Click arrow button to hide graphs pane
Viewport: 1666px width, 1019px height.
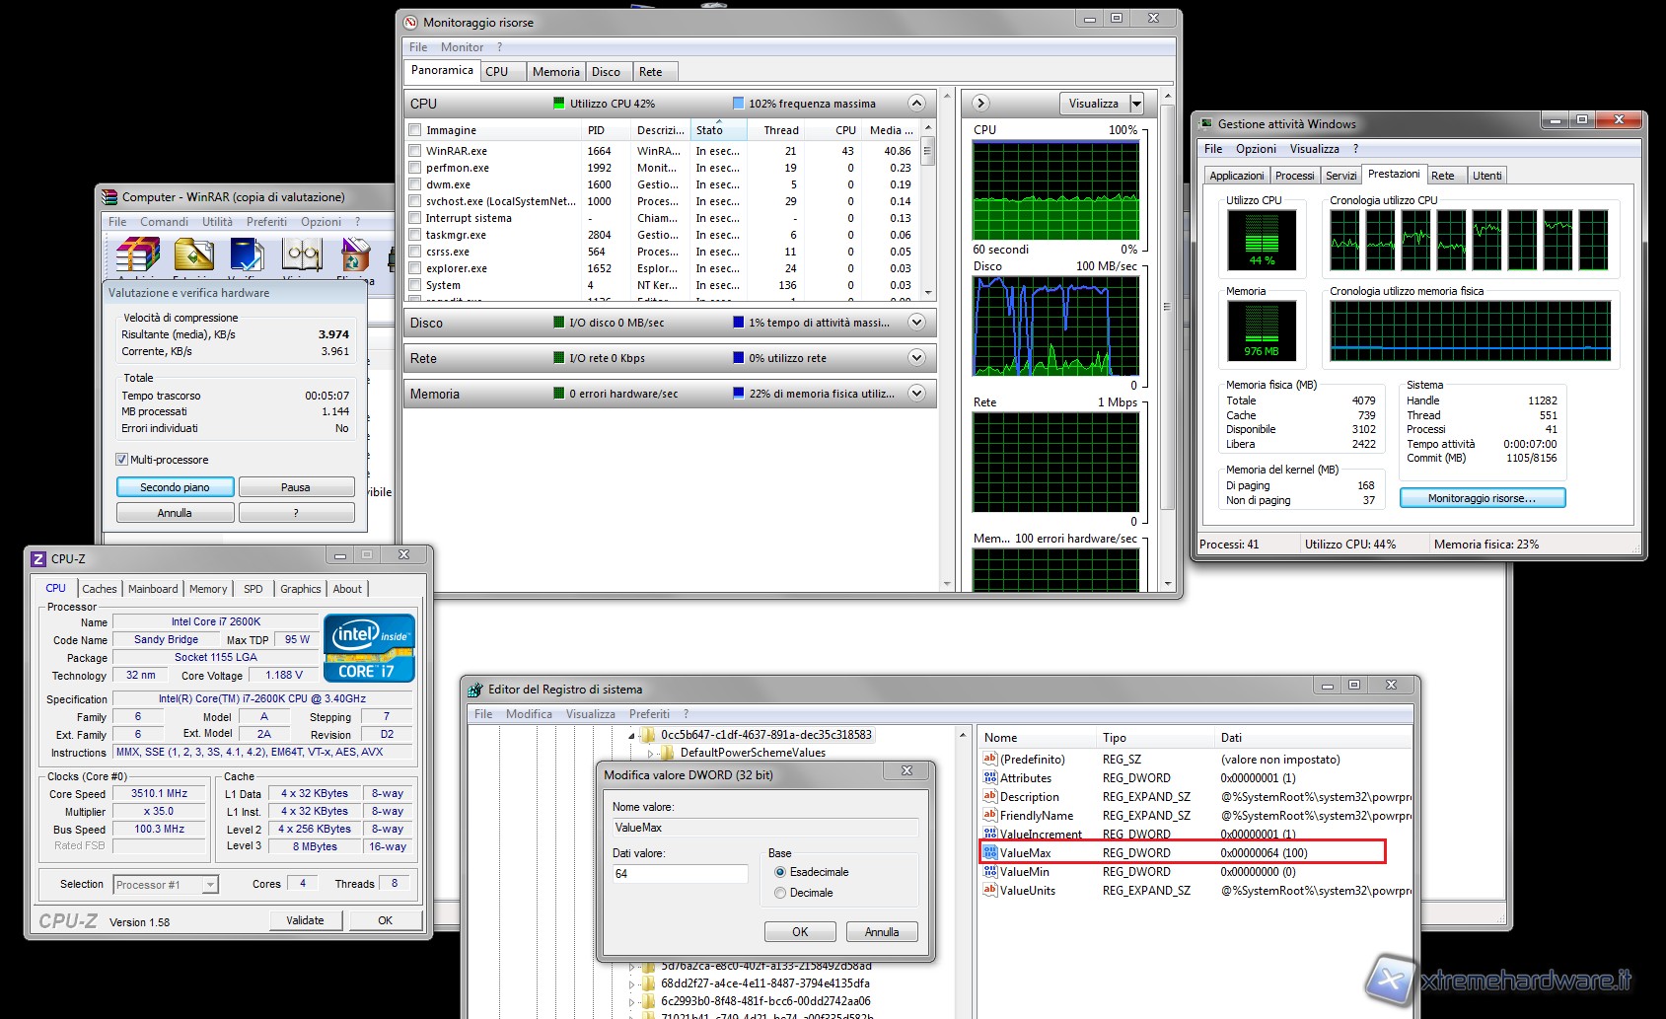point(980,104)
